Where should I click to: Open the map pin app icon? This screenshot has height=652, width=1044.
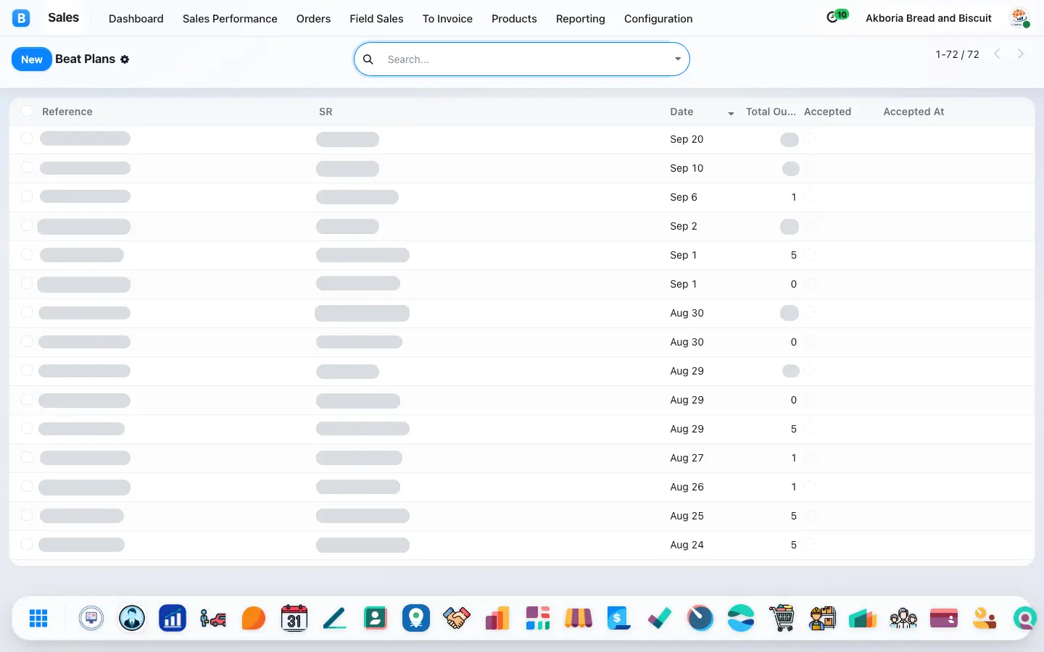416,618
